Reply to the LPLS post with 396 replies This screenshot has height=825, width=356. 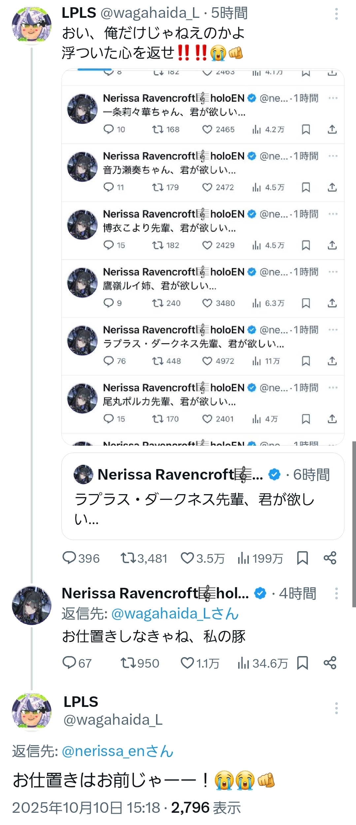pos(69,558)
